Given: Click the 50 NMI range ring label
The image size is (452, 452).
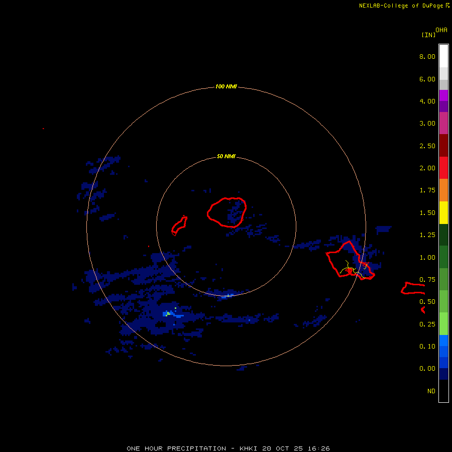Looking at the screenshot, I should [x=226, y=157].
